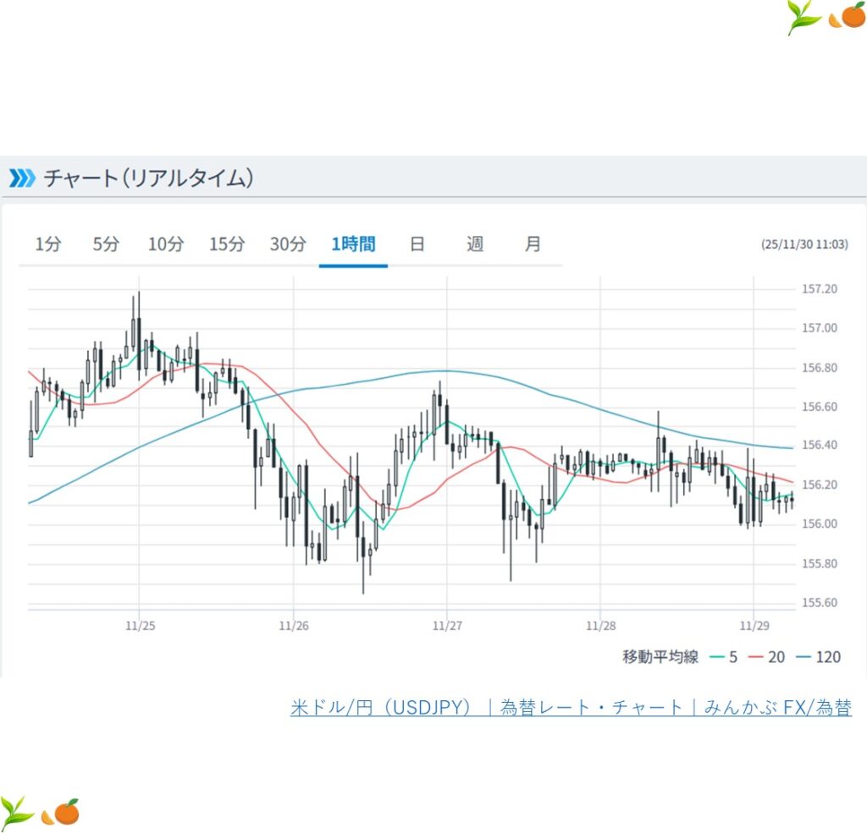This screenshot has width=867, height=833.
Task: Click the green leaf icon at top right
Action: point(803,17)
